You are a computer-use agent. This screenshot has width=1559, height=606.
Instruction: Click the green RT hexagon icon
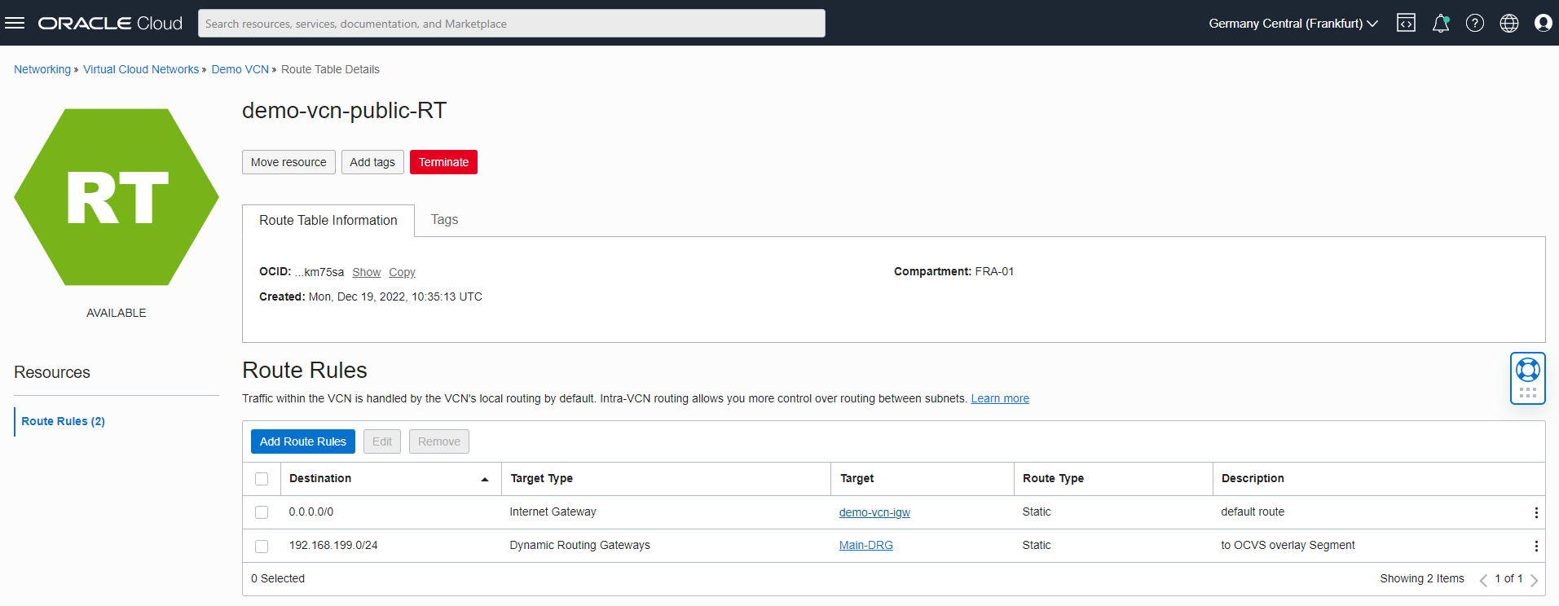[117, 197]
